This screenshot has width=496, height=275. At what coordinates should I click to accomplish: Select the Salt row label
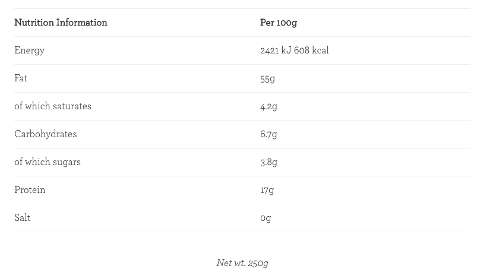pos(22,218)
